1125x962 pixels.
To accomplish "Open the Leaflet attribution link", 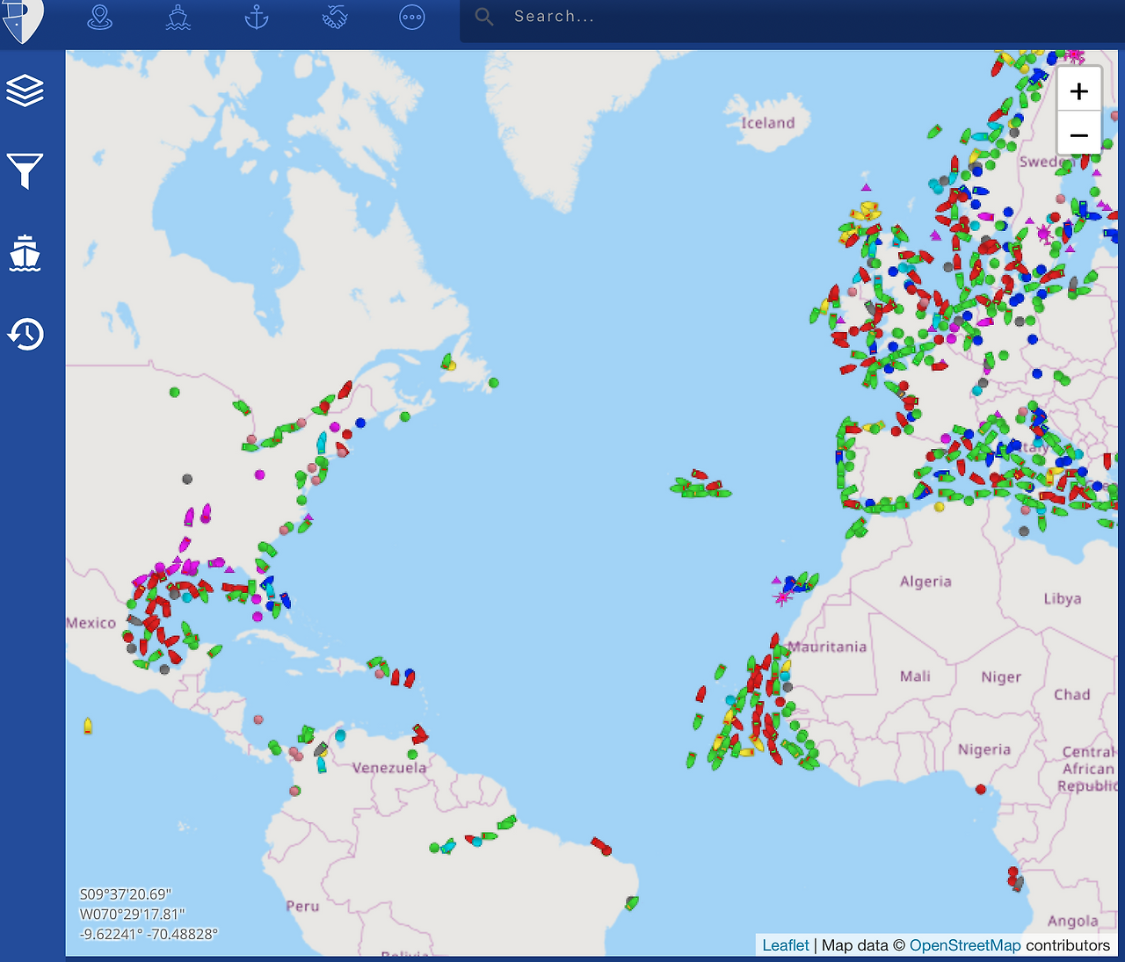I will 786,945.
